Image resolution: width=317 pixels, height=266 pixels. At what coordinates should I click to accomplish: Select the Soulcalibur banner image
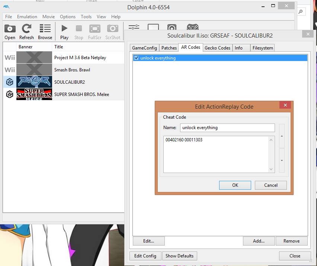34,82
